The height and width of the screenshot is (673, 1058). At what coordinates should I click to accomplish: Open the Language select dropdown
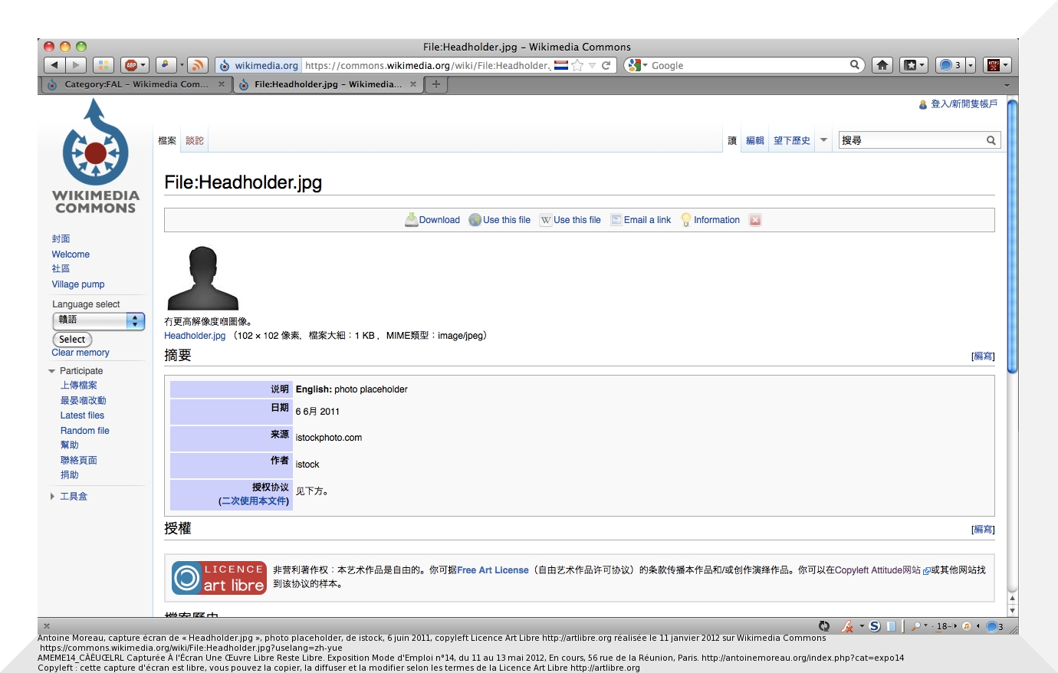tap(99, 320)
